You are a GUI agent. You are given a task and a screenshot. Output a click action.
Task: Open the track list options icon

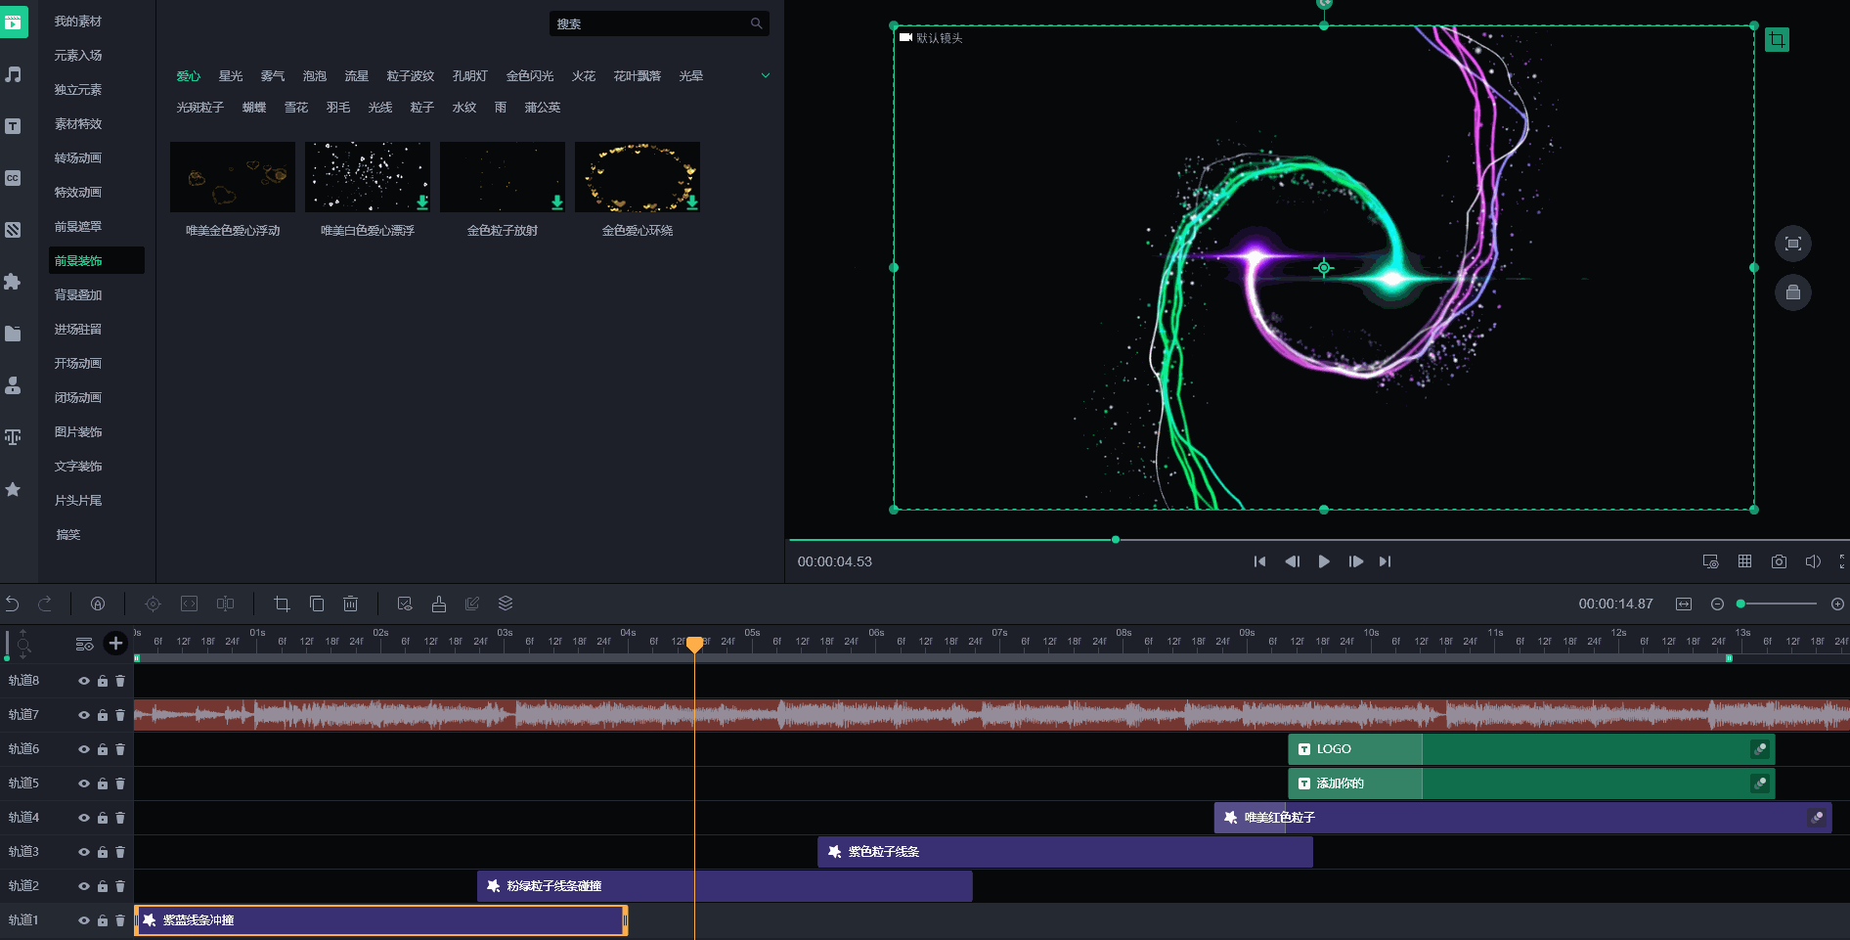[x=85, y=644]
